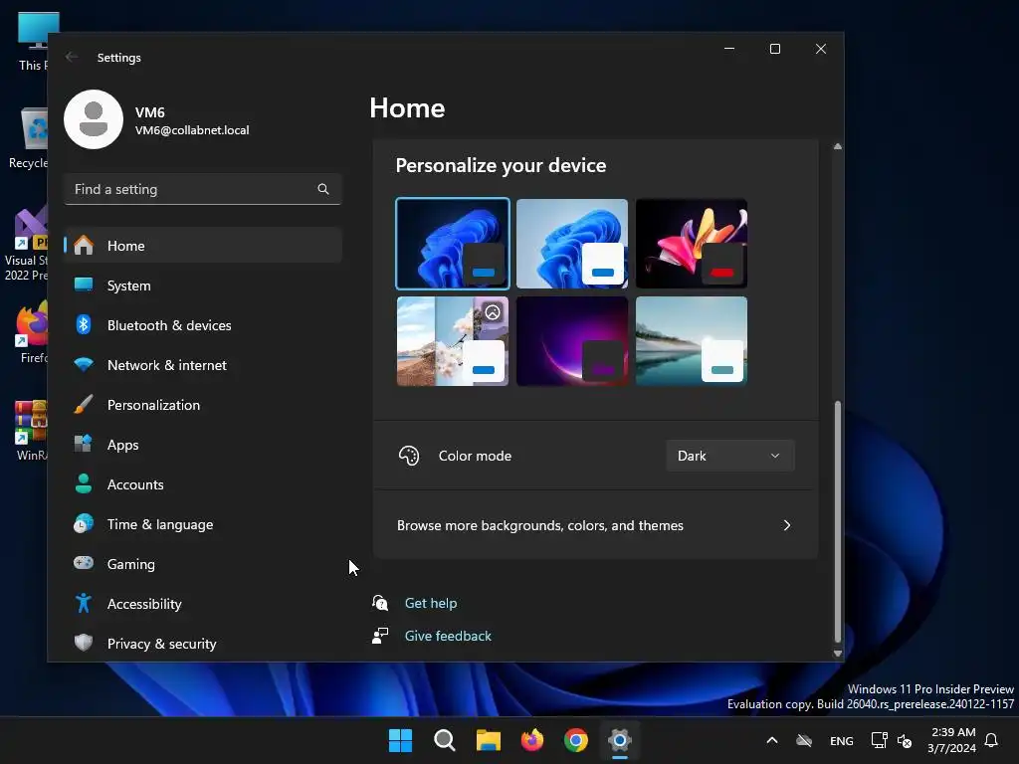
Task: Click the Accessibility figure icon
Action: 84,603
